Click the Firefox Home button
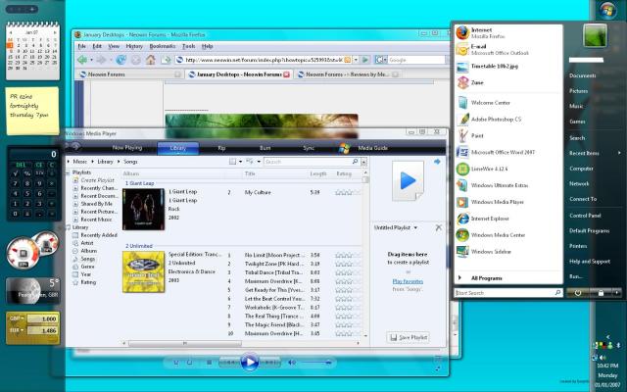 151,60
